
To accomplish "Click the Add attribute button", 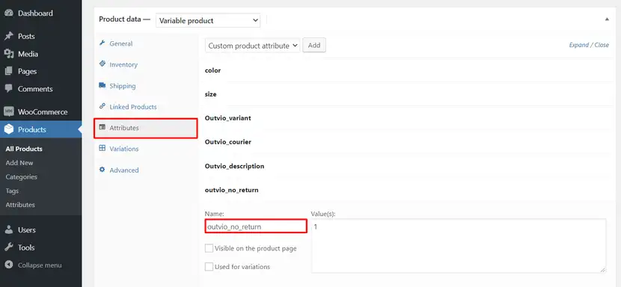I will click(x=314, y=45).
